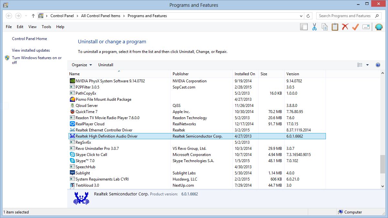Screen dimensions: 388x218
Task: Open the help question mark icon
Action: pyautogui.click(x=378, y=65)
